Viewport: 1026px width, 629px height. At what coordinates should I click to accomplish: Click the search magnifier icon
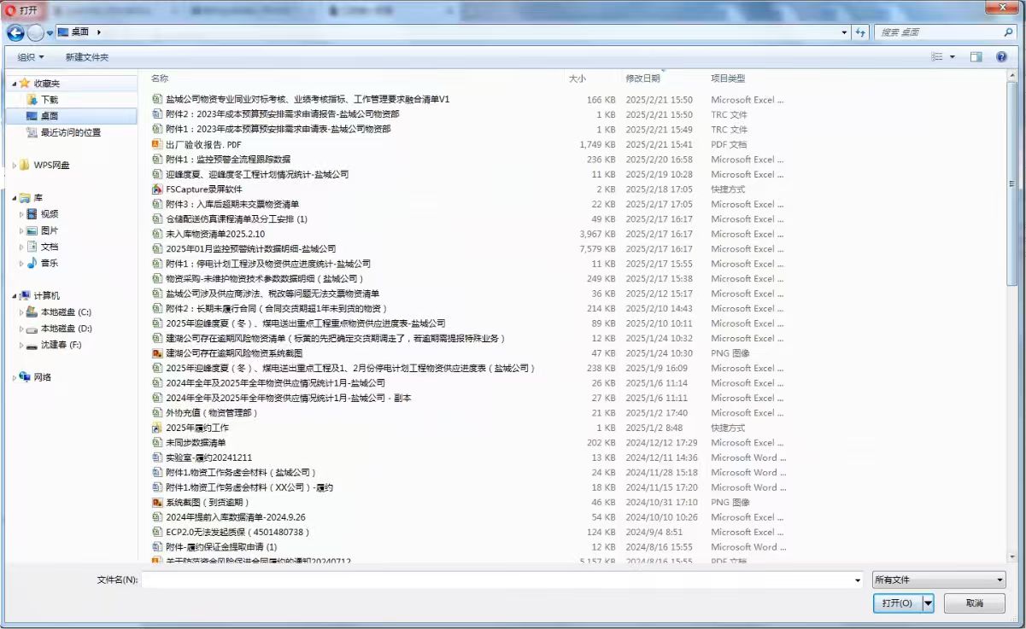click(x=1008, y=32)
